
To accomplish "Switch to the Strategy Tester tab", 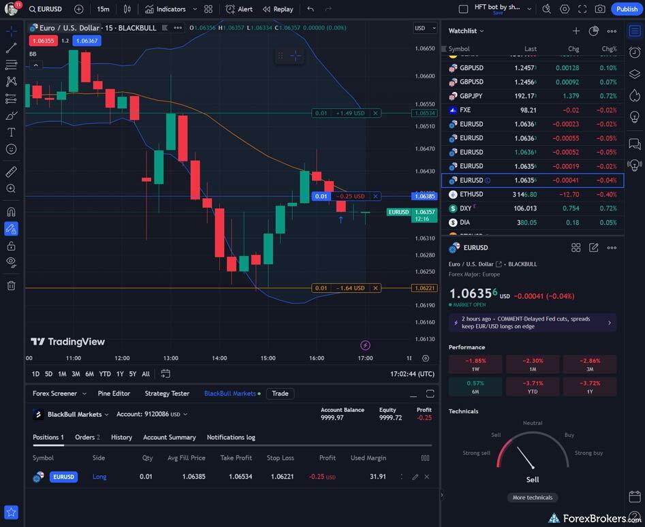I will [167, 394].
